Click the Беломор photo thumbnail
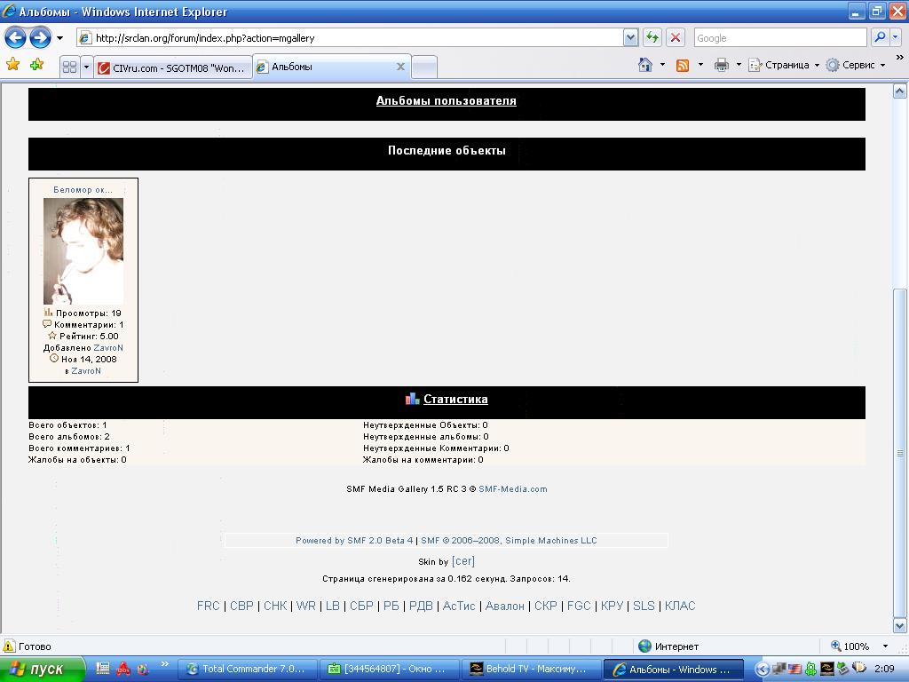This screenshot has height=682, width=909. [x=83, y=251]
